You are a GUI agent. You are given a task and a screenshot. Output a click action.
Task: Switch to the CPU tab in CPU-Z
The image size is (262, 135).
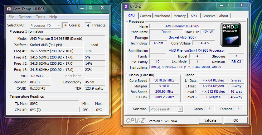coord(132,16)
